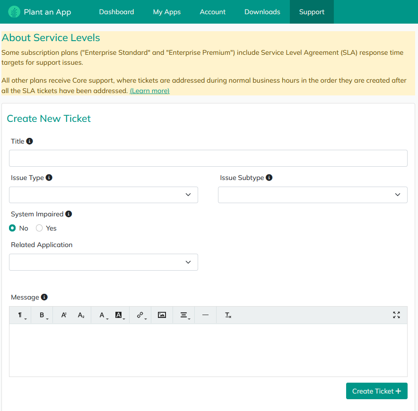Image resolution: width=418 pixels, height=411 pixels.
Task: Insert an image into the message
Action: pyautogui.click(x=162, y=315)
